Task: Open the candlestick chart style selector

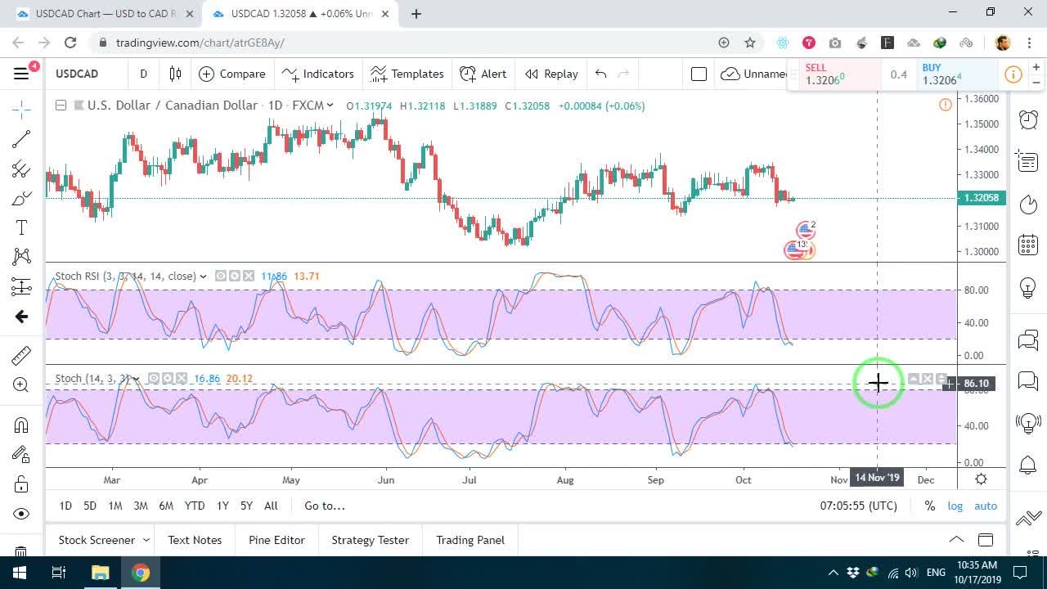Action: click(x=175, y=74)
